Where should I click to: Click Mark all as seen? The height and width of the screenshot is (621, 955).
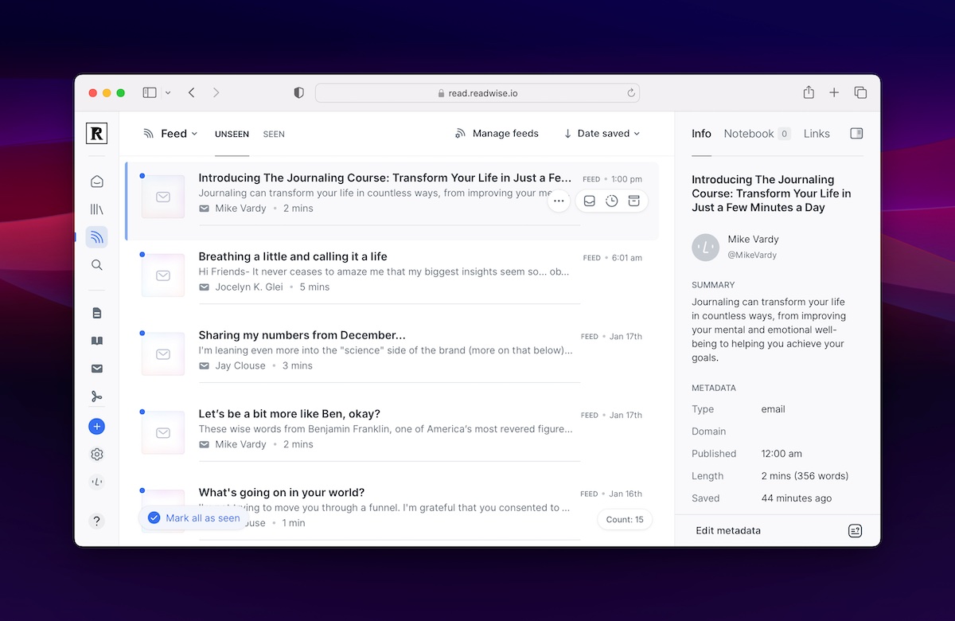pos(193,518)
